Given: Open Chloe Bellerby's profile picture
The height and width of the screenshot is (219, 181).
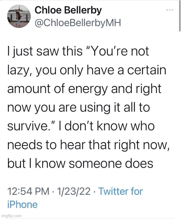Looking at the screenshot, I should [x=19, y=16].
